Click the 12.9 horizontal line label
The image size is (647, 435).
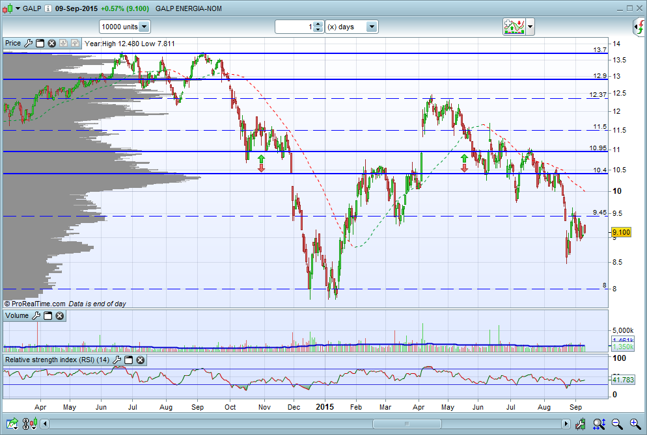[600, 76]
